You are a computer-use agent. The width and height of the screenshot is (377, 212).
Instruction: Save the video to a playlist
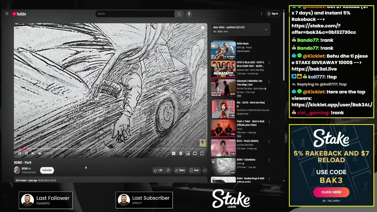coord(194,170)
